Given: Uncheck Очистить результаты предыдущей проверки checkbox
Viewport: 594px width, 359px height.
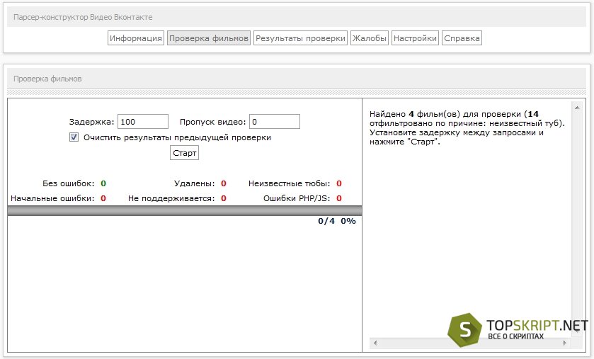Looking at the screenshot, I should (74, 137).
